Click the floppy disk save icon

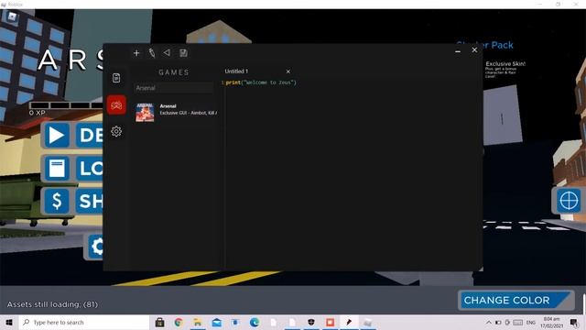[183, 53]
